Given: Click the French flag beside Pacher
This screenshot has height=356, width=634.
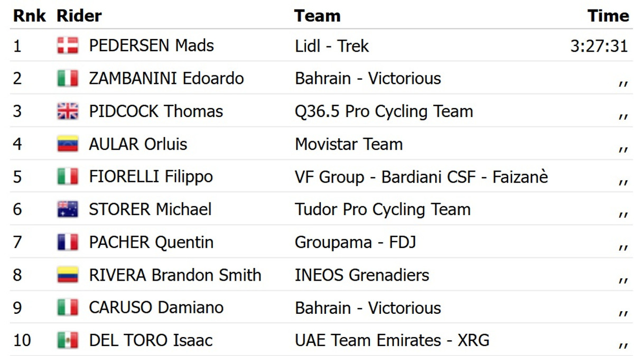Looking at the screenshot, I should point(68,242).
